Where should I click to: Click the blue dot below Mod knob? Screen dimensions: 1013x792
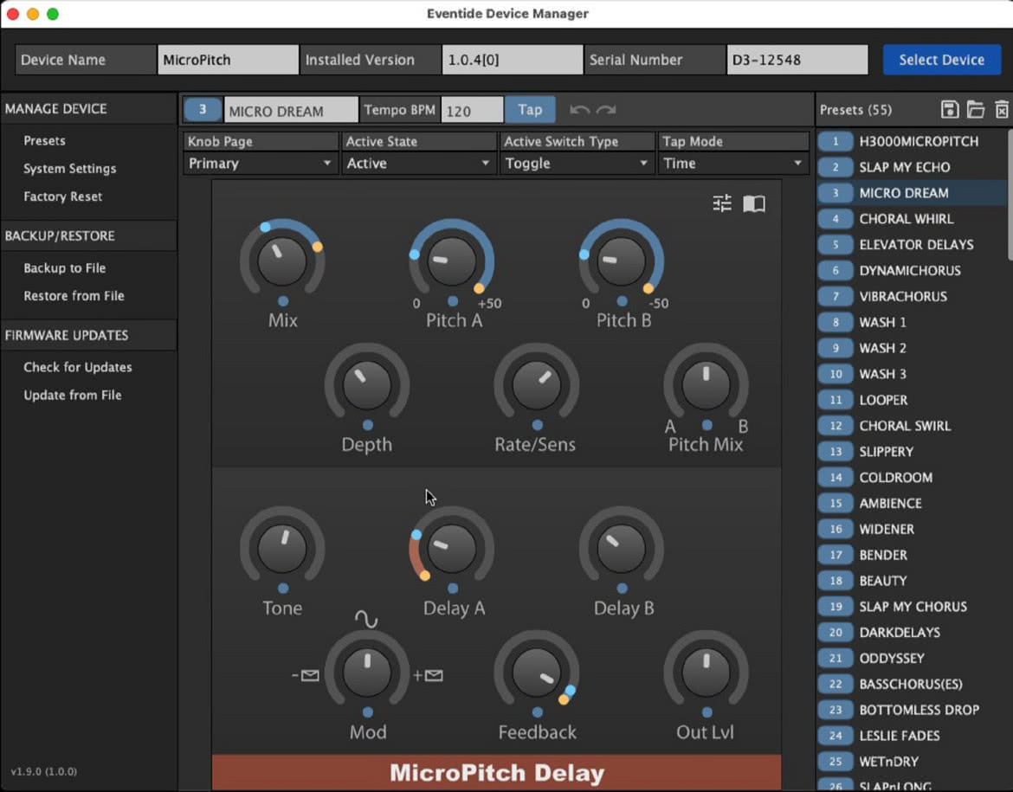click(x=368, y=712)
